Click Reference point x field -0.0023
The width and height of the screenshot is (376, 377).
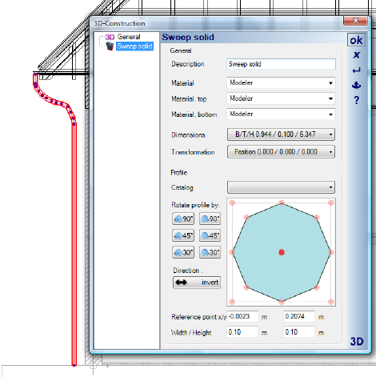point(242,316)
